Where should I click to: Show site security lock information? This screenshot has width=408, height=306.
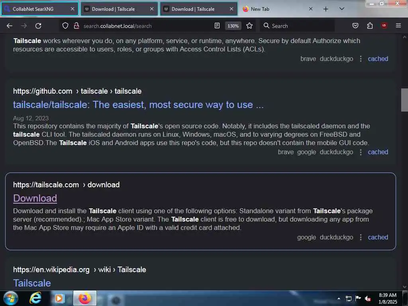click(x=76, y=26)
